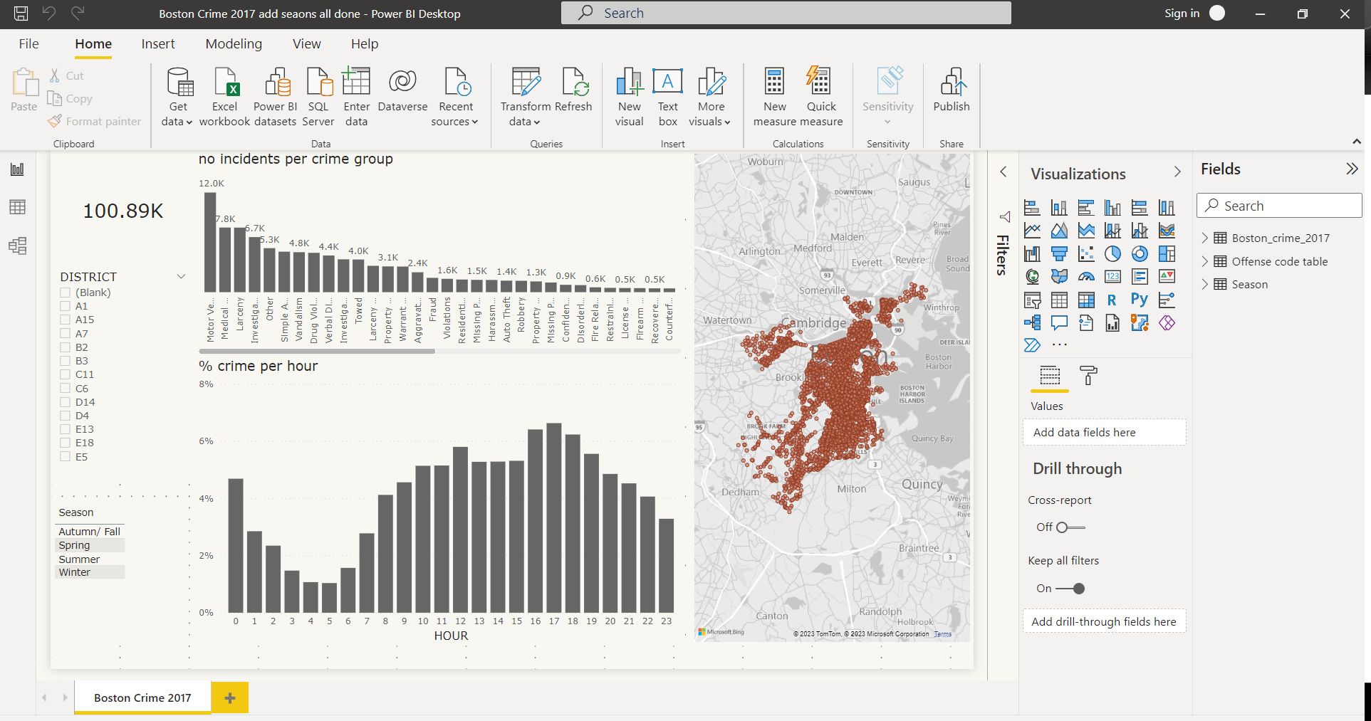This screenshot has width=1371, height=721.
Task: Check the A1 district checkbox
Action: tap(64, 306)
